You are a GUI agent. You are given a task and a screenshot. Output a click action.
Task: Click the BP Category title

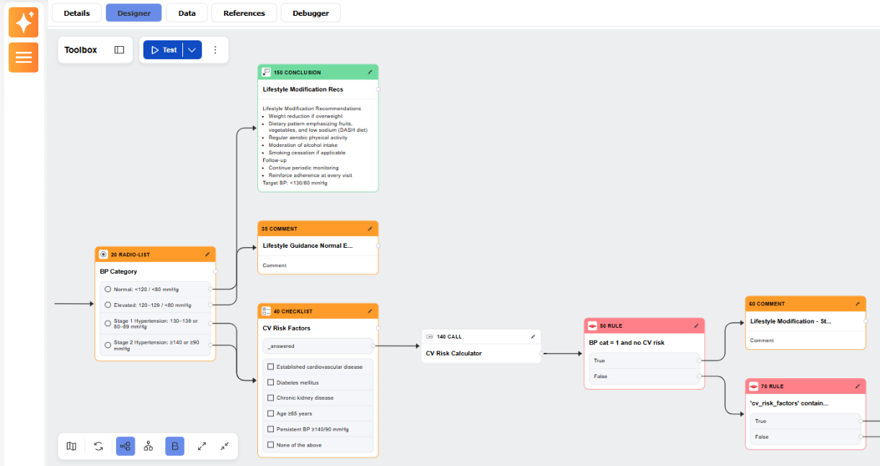(x=118, y=272)
